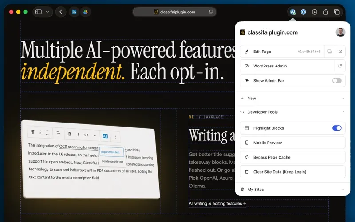Screen dimensions: 355x222
Task: Click the My Sites chevron
Action: (343, 190)
